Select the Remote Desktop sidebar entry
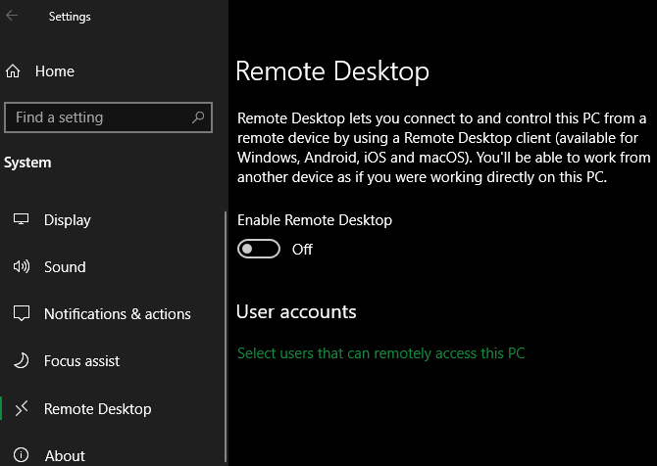Image resolution: width=657 pixels, height=466 pixels. (98, 408)
